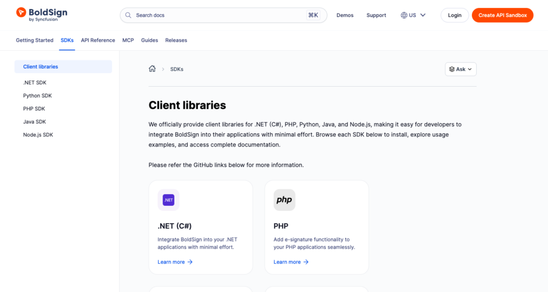Open .NET SDK sidebar item
This screenshot has width=548, height=292.
35,83
